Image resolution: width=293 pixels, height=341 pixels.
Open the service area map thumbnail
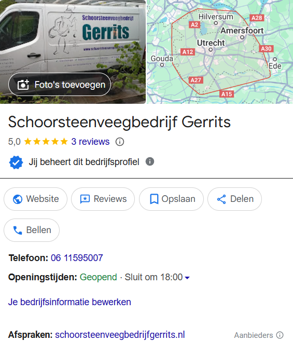click(x=220, y=52)
